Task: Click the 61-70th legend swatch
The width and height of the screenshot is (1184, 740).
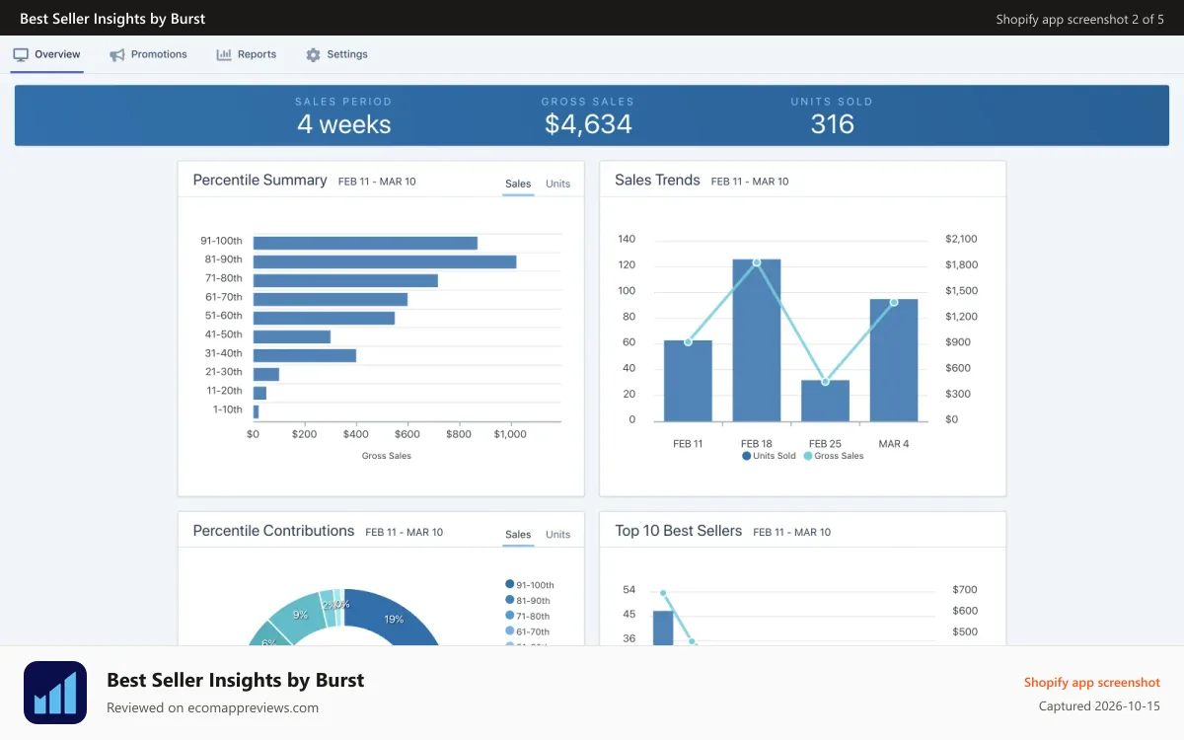Action: pos(509,631)
